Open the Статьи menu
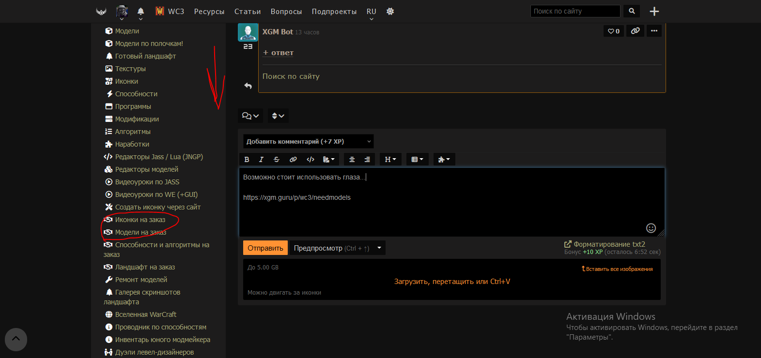Image resolution: width=761 pixels, height=358 pixels. (248, 11)
